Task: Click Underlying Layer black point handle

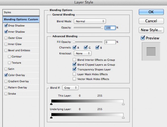Action: pos(51,117)
